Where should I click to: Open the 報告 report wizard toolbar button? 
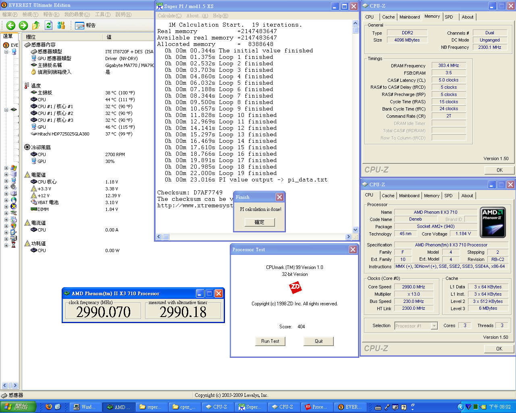click(x=85, y=25)
